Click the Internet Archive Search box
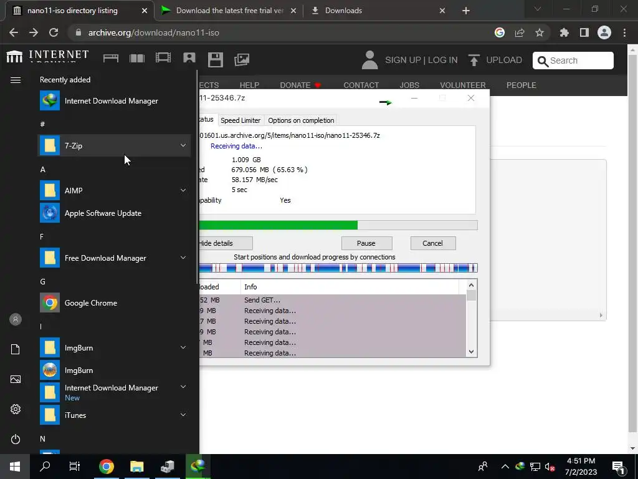The height and width of the screenshot is (479, 638). [x=573, y=60]
